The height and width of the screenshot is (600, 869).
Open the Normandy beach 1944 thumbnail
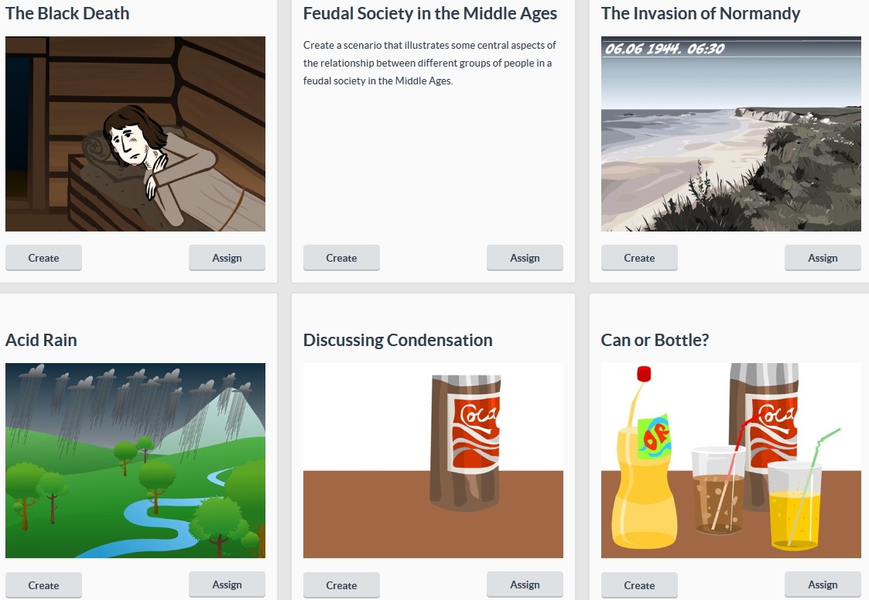730,134
